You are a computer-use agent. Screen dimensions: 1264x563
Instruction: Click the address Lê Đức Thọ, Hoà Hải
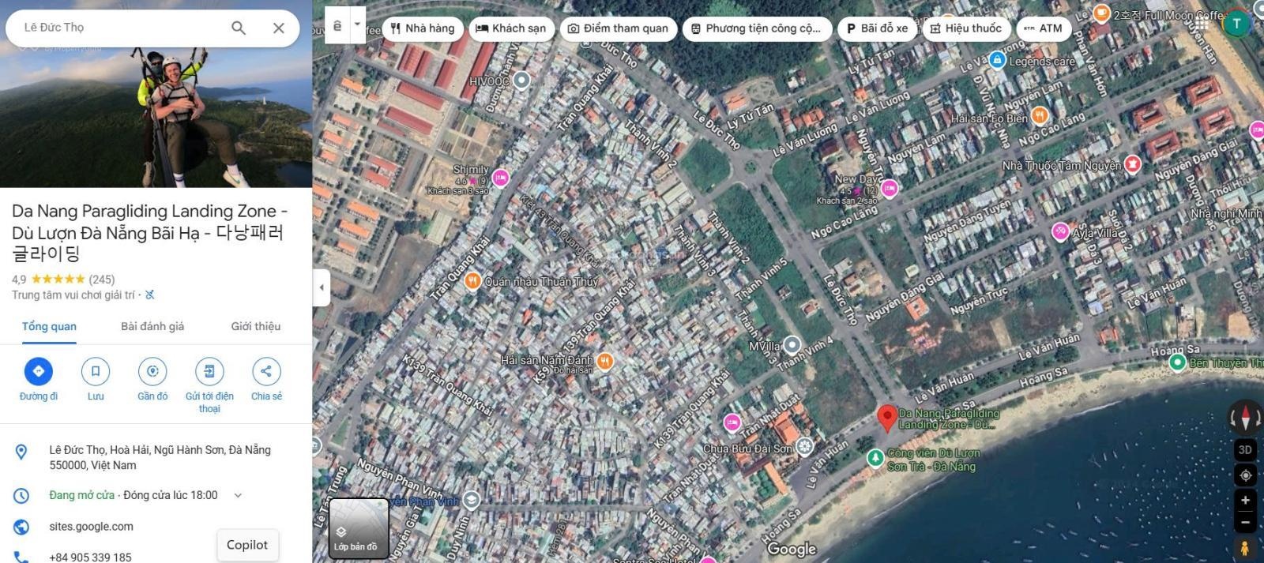pos(160,457)
